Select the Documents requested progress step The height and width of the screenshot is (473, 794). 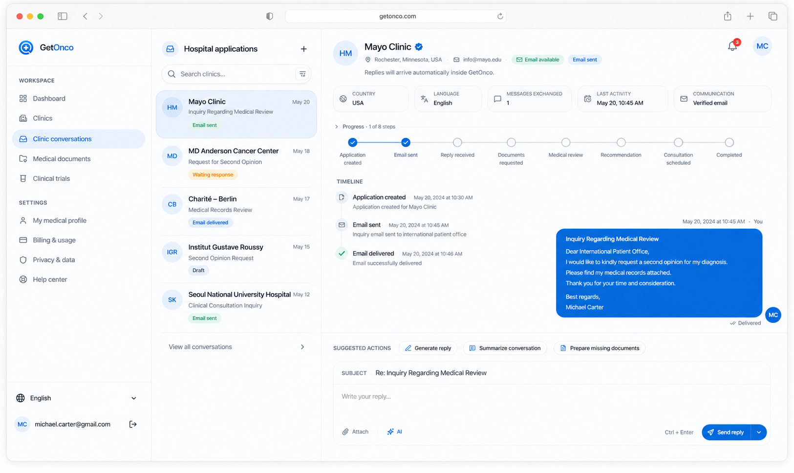511,143
